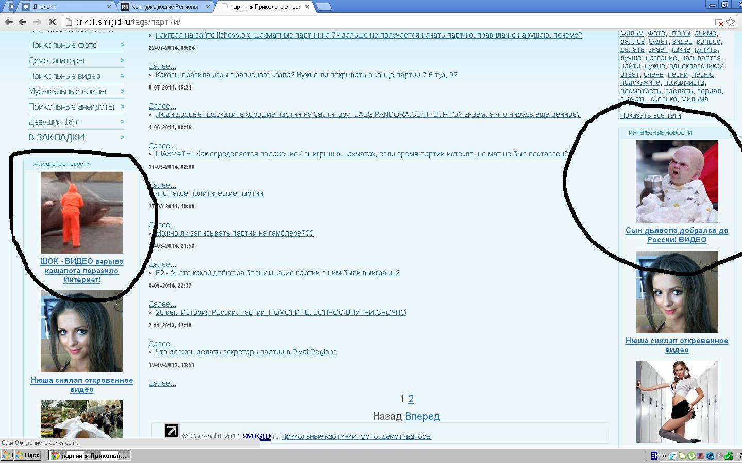
Task: Click the scroll-to-top arrow icon near copyright
Action: 172,431
